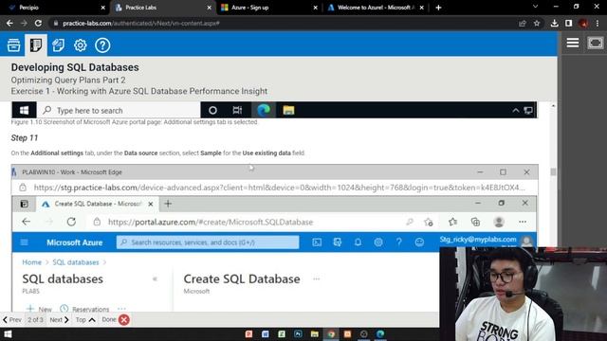Image resolution: width=607 pixels, height=341 pixels.
Task: Switch to the Practice Labs browser tab
Action: [x=162, y=8]
